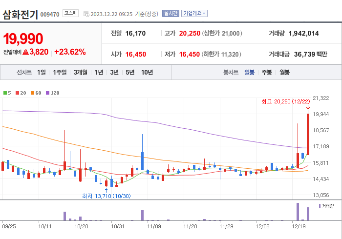Click the 09/25 date axis label
The image size is (342, 239).
coord(9,227)
